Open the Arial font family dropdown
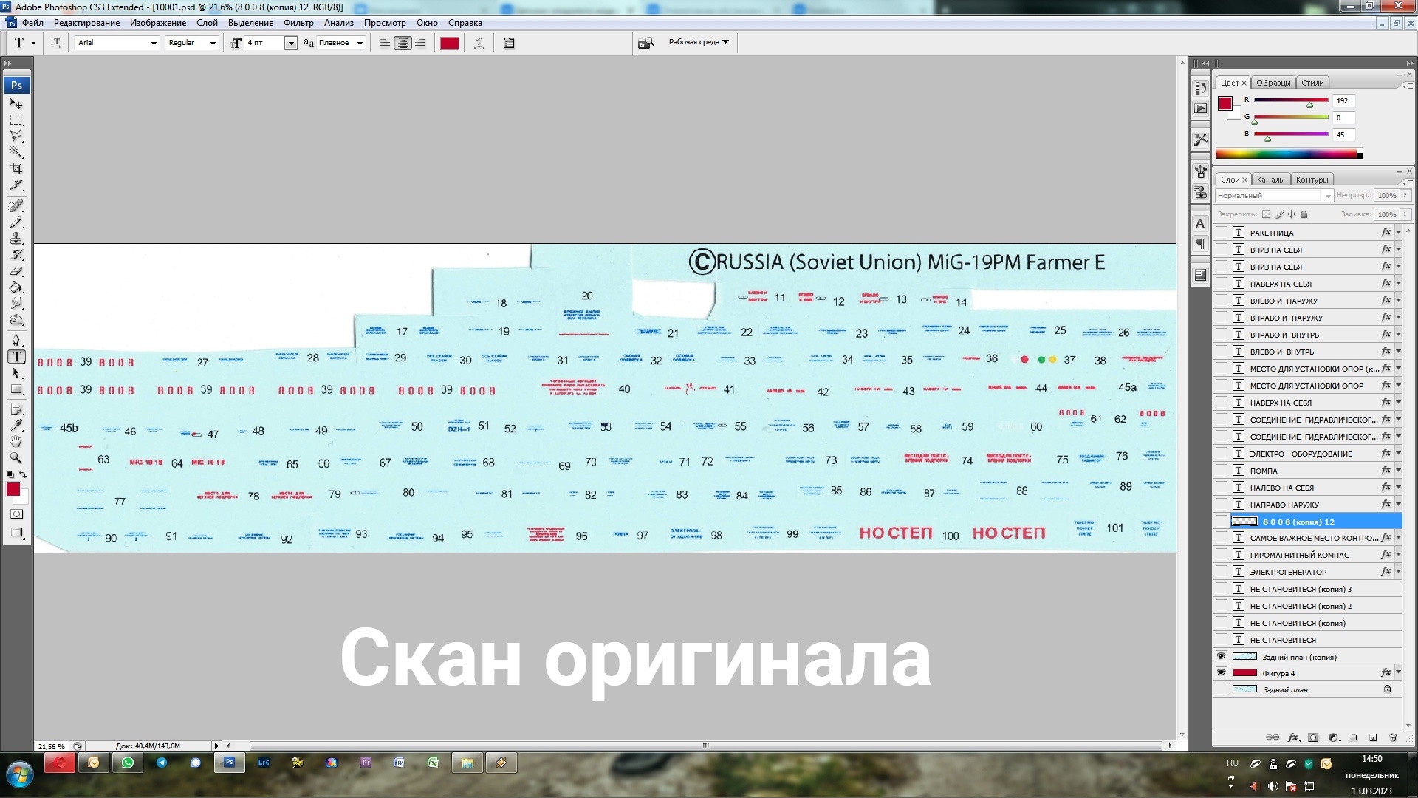 pyautogui.click(x=154, y=43)
